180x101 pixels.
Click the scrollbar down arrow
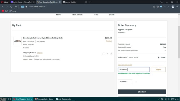(x=179, y=96)
